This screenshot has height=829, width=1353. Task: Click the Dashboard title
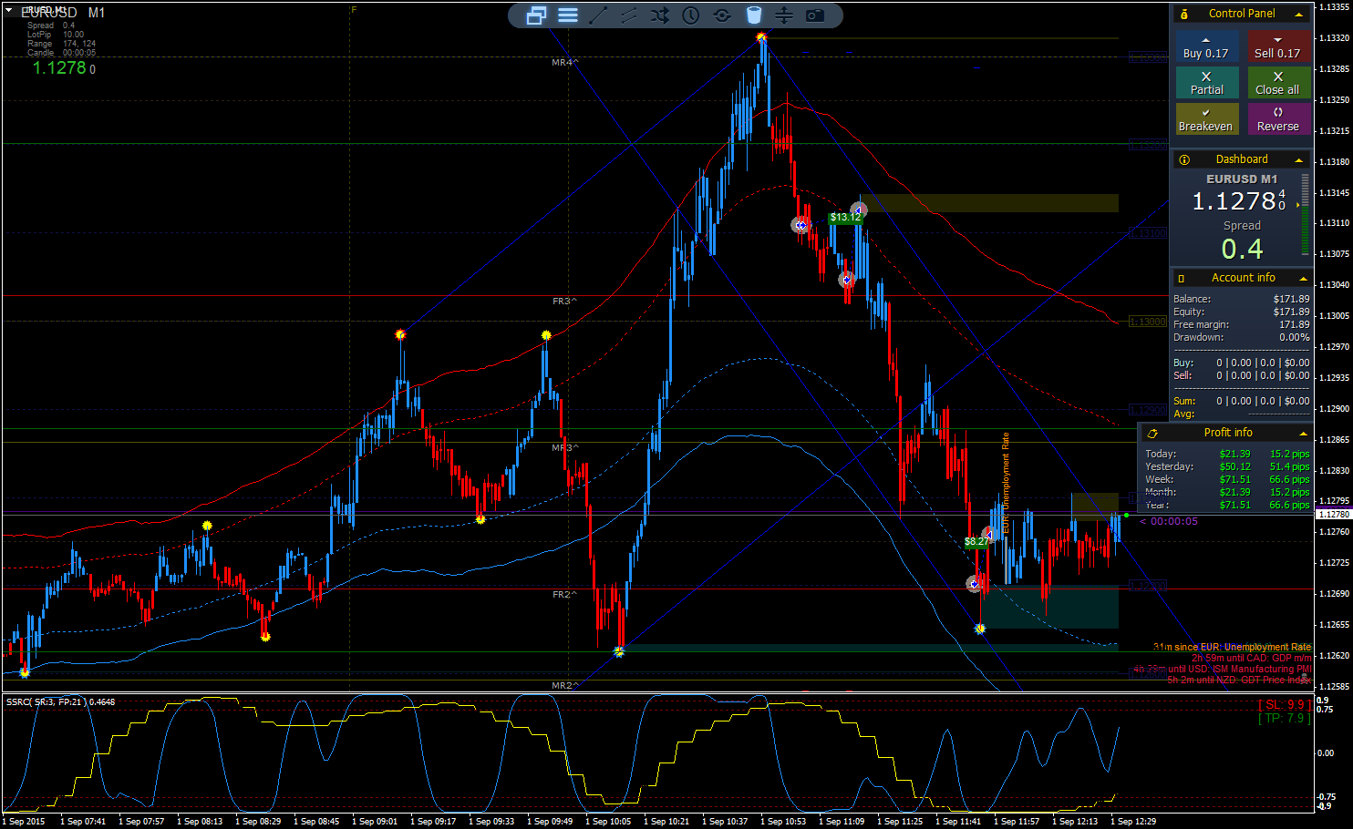[x=1242, y=159]
